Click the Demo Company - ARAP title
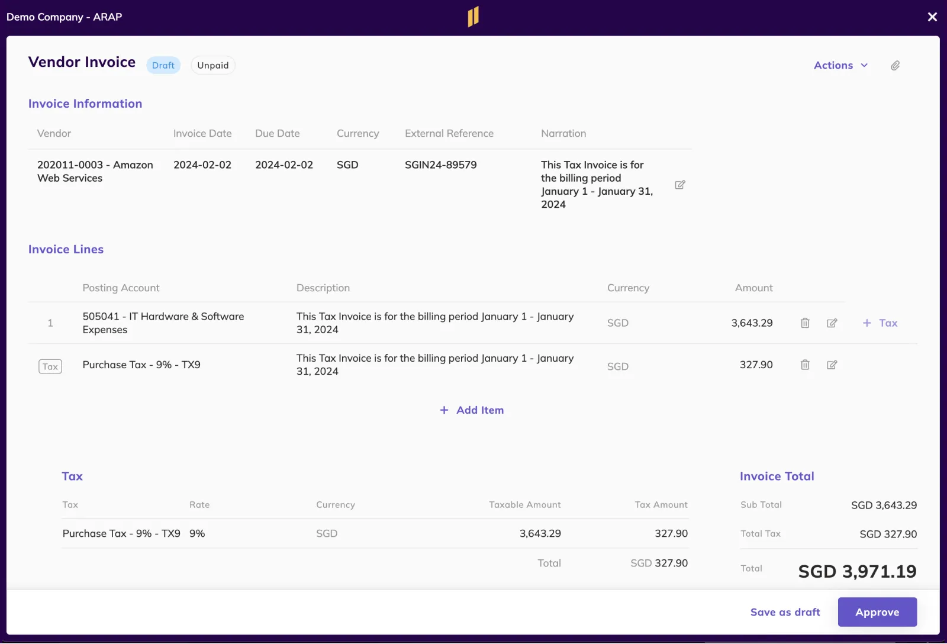Image resolution: width=947 pixels, height=644 pixels. tap(63, 17)
